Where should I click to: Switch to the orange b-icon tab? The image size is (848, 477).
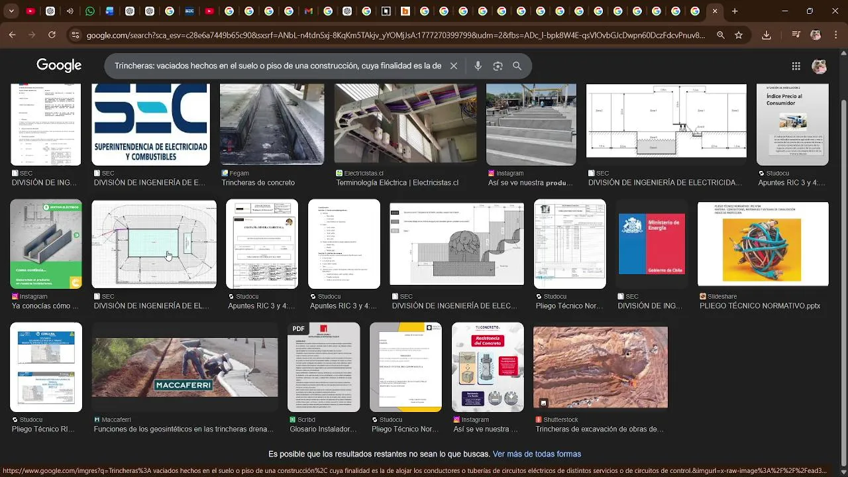pyautogui.click(x=405, y=11)
